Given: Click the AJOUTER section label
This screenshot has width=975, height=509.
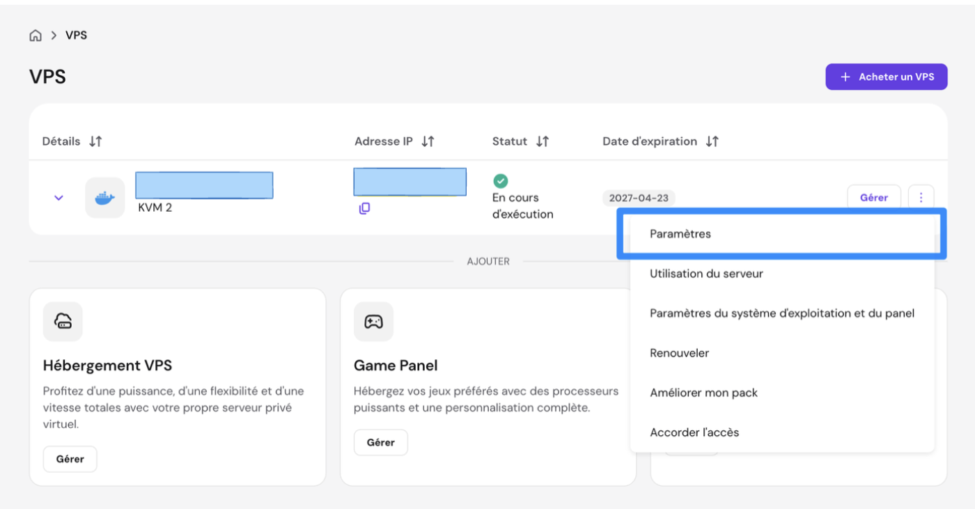Looking at the screenshot, I should 488,262.
